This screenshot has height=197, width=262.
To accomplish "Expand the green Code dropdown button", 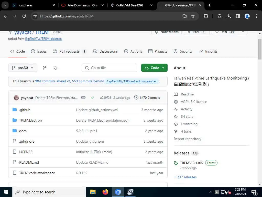I will click(154, 68).
